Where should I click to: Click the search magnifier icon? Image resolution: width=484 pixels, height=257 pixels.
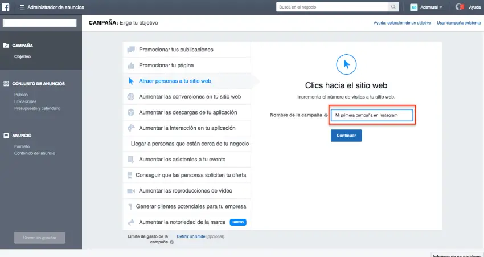coord(393,7)
